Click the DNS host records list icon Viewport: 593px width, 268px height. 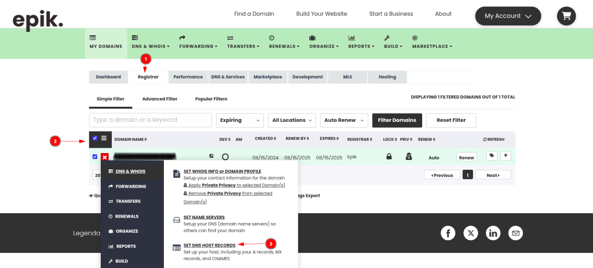point(177,248)
